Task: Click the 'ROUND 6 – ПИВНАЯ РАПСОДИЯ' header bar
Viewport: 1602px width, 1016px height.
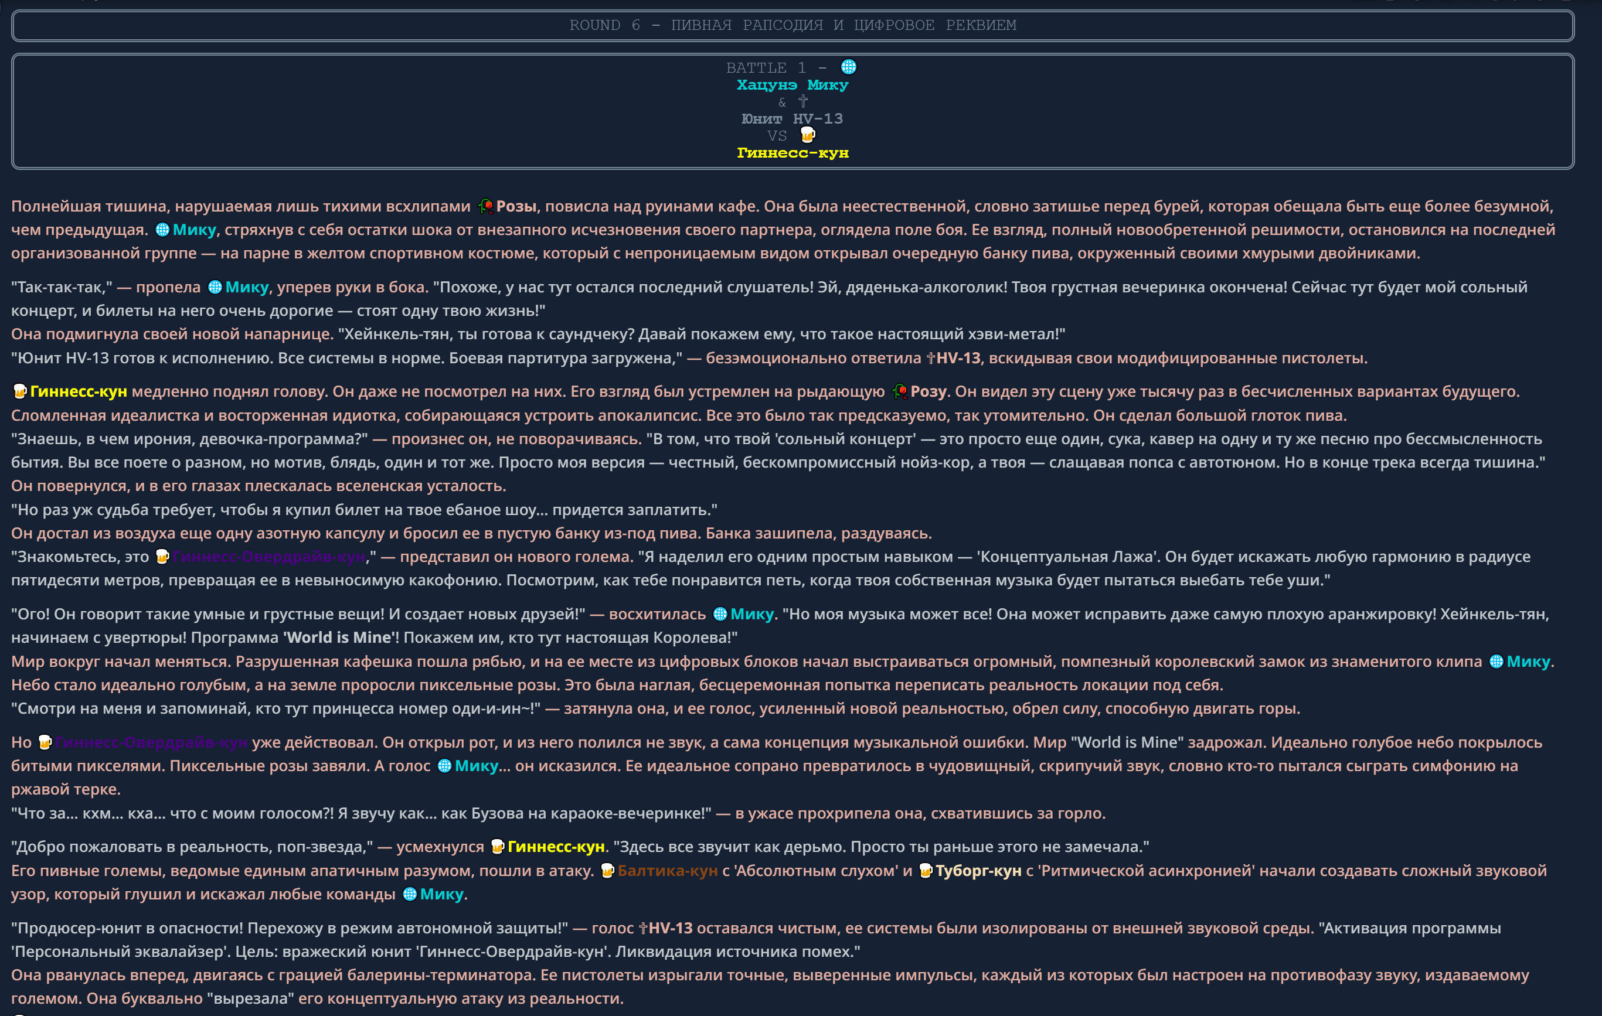Action: point(793,25)
